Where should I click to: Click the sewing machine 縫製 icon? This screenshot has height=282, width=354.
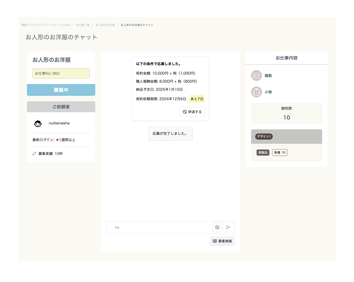click(256, 76)
